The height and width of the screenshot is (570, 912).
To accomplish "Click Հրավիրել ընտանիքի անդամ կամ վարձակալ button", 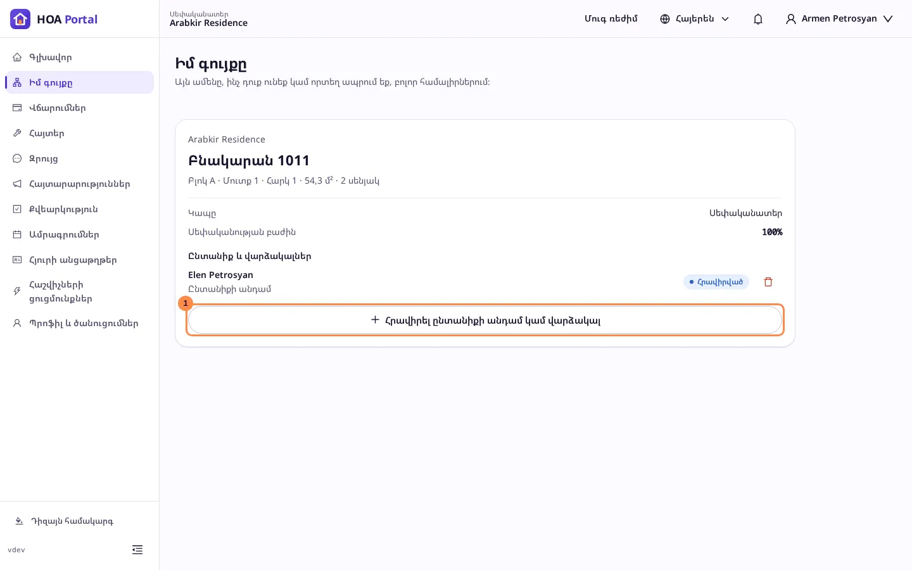I will 485,320.
